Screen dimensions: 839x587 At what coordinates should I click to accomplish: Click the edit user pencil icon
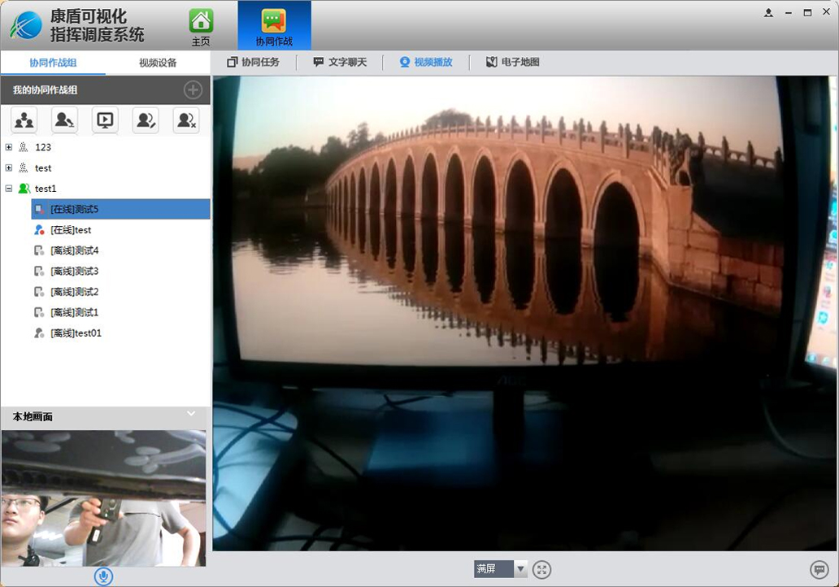(x=146, y=120)
